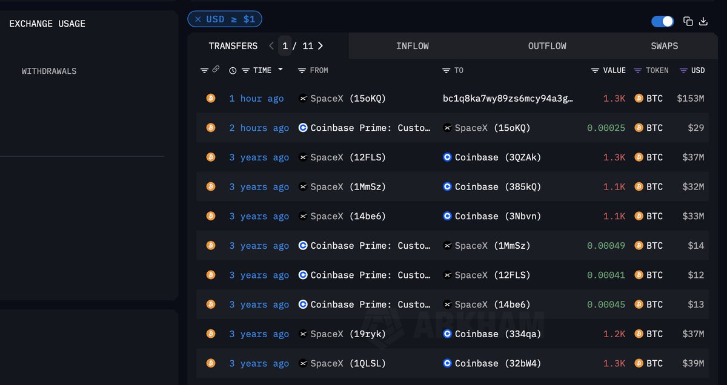Click the Coinbase Prime logo in $14 row
This screenshot has height=385, width=727.
303,245
